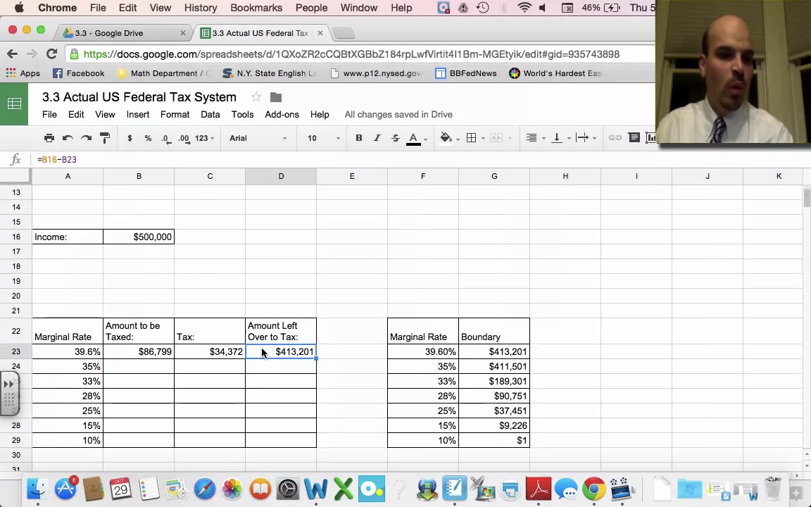Open Trash from the Dock

click(x=773, y=489)
